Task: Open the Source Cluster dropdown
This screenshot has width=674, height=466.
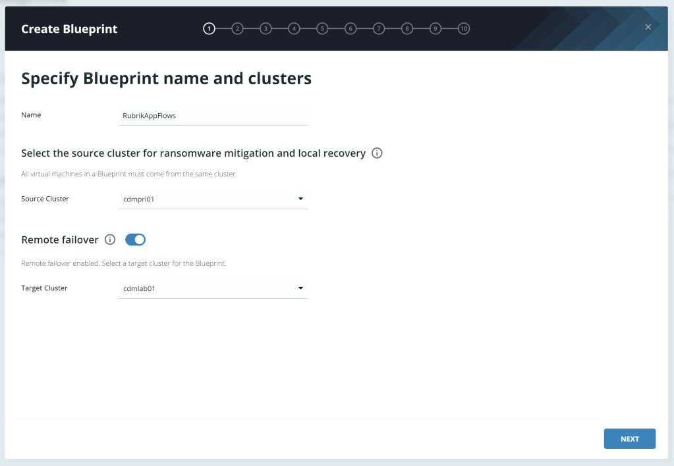Action: click(x=300, y=199)
